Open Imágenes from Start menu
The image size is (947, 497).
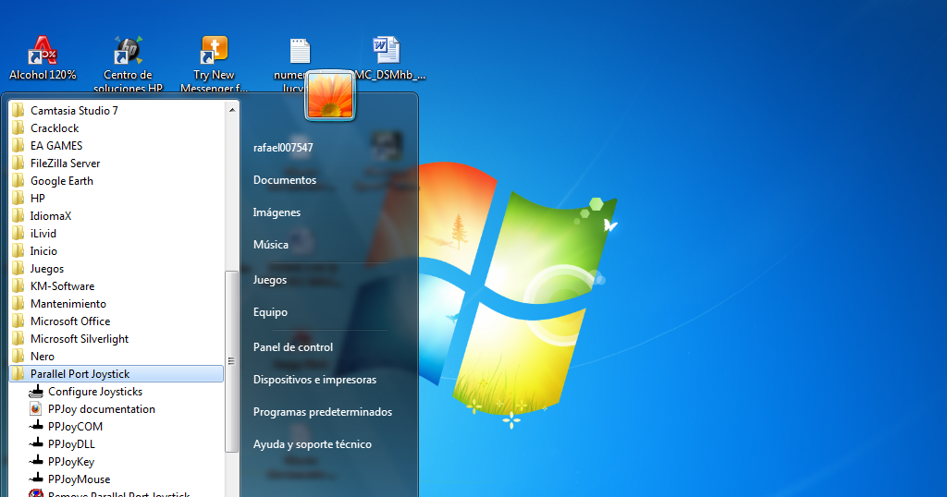(x=277, y=212)
